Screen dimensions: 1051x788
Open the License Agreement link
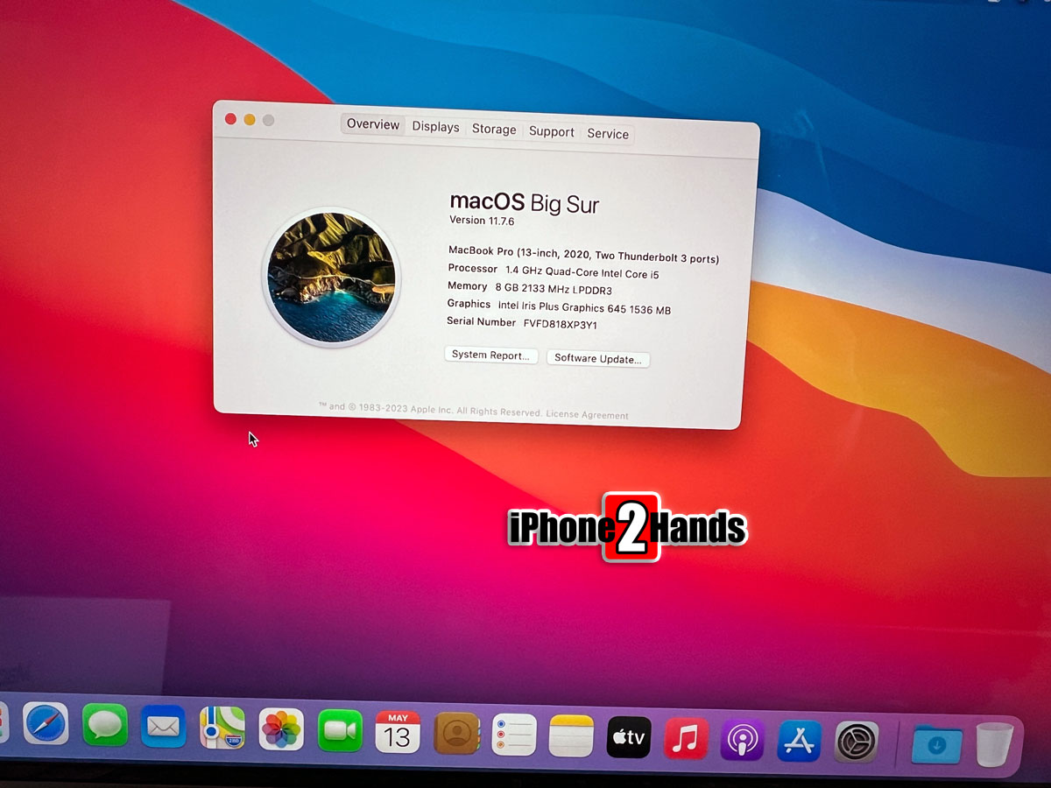tap(588, 414)
